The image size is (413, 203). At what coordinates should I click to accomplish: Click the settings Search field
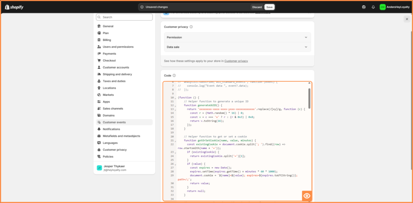[x=125, y=17]
